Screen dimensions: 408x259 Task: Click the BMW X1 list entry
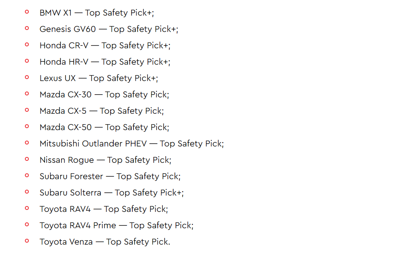tap(97, 13)
